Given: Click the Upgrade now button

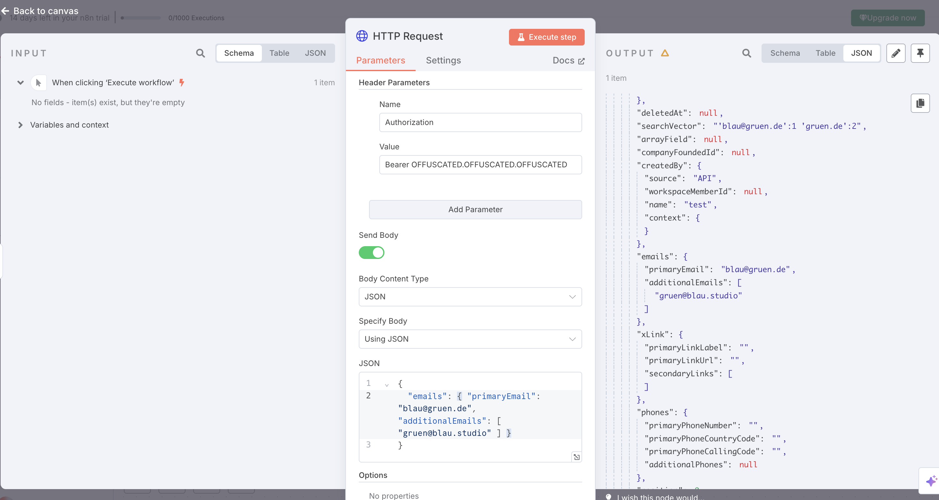Looking at the screenshot, I should tap(887, 18).
